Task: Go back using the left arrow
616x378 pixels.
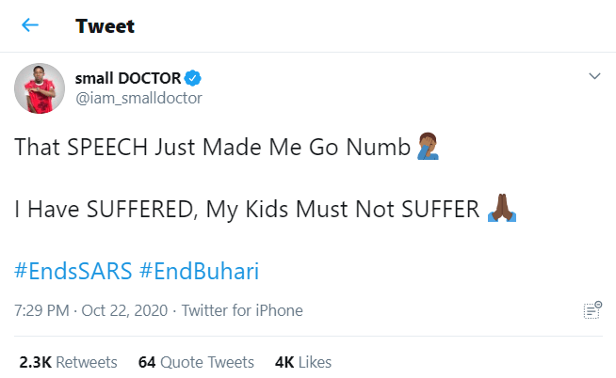Action: tap(30, 25)
